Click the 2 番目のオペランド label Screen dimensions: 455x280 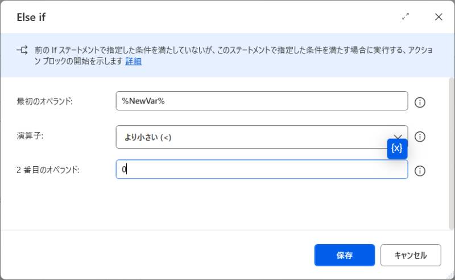[x=48, y=170]
